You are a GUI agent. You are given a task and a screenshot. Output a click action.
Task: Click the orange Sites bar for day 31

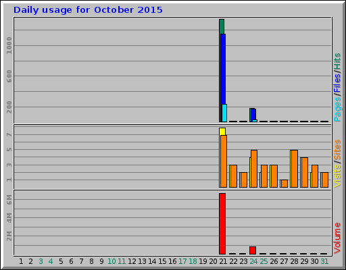pyautogui.click(x=325, y=180)
